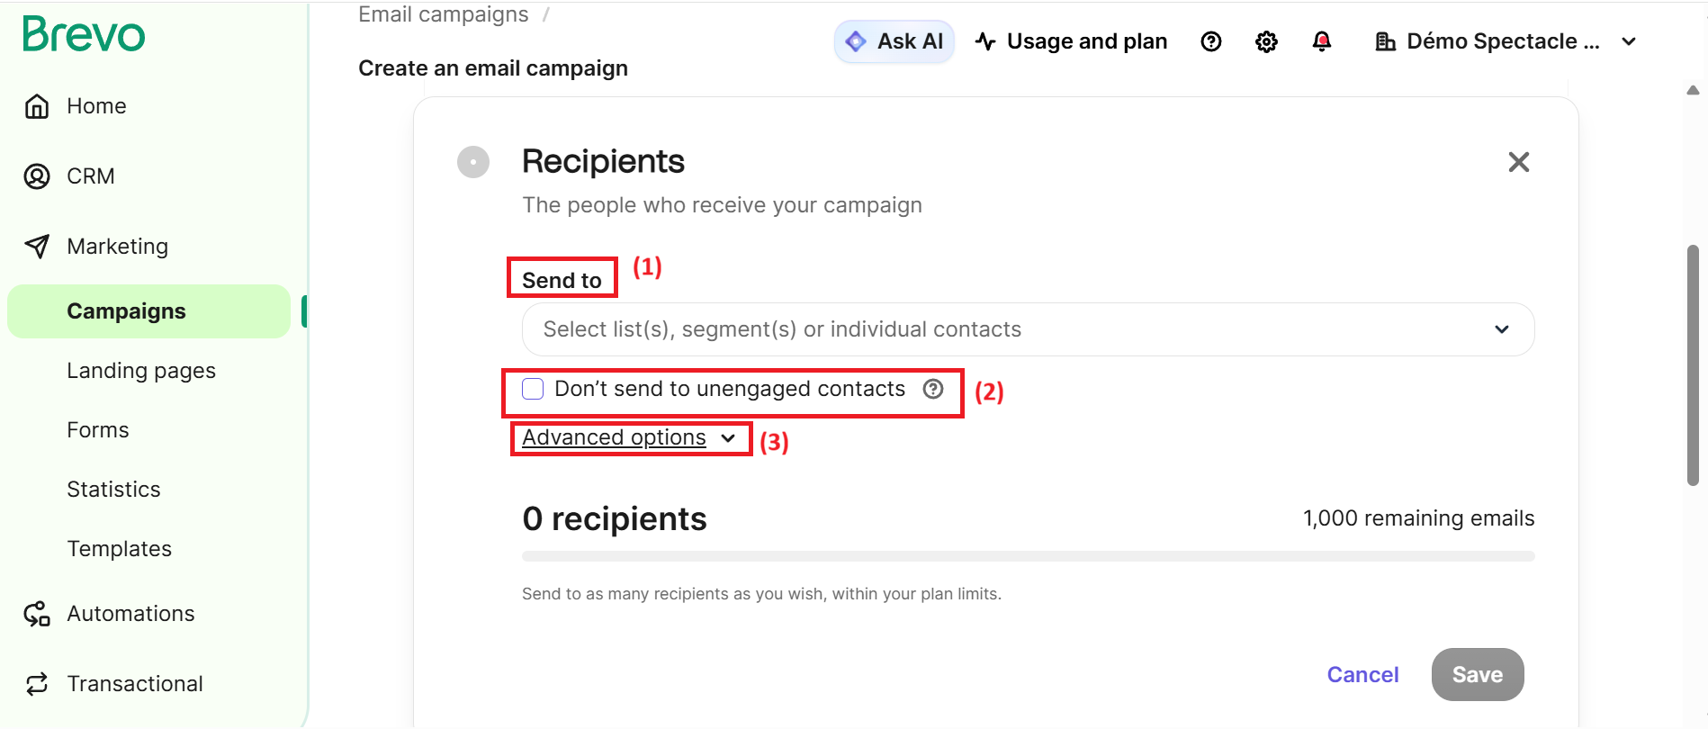This screenshot has height=729, width=1708.
Task: Click the Cancel link
Action: tap(1362, 675)
